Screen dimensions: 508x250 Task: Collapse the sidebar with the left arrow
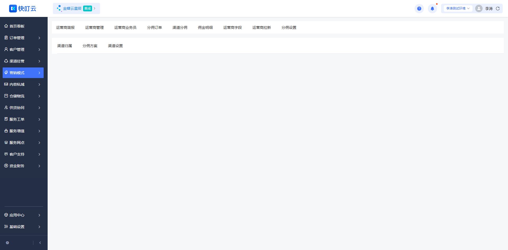coord(40,243)
